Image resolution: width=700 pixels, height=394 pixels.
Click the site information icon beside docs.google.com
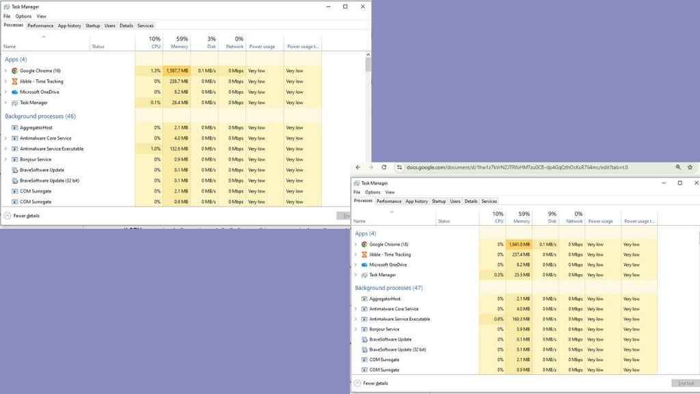tap(399, 167)
